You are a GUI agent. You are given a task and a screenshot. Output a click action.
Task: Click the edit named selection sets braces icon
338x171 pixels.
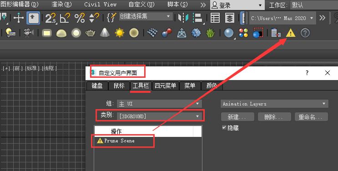tap(111, 18)
